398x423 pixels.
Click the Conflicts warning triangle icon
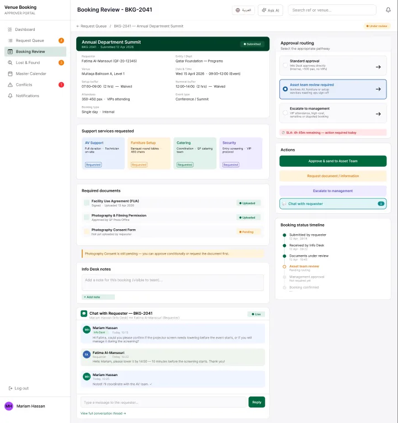click(x=10, y=84)
